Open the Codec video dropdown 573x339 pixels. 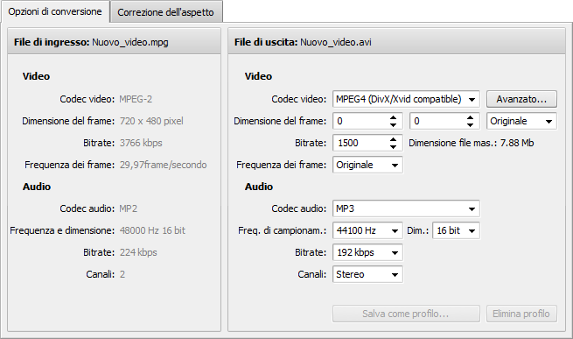coord(406,99)
